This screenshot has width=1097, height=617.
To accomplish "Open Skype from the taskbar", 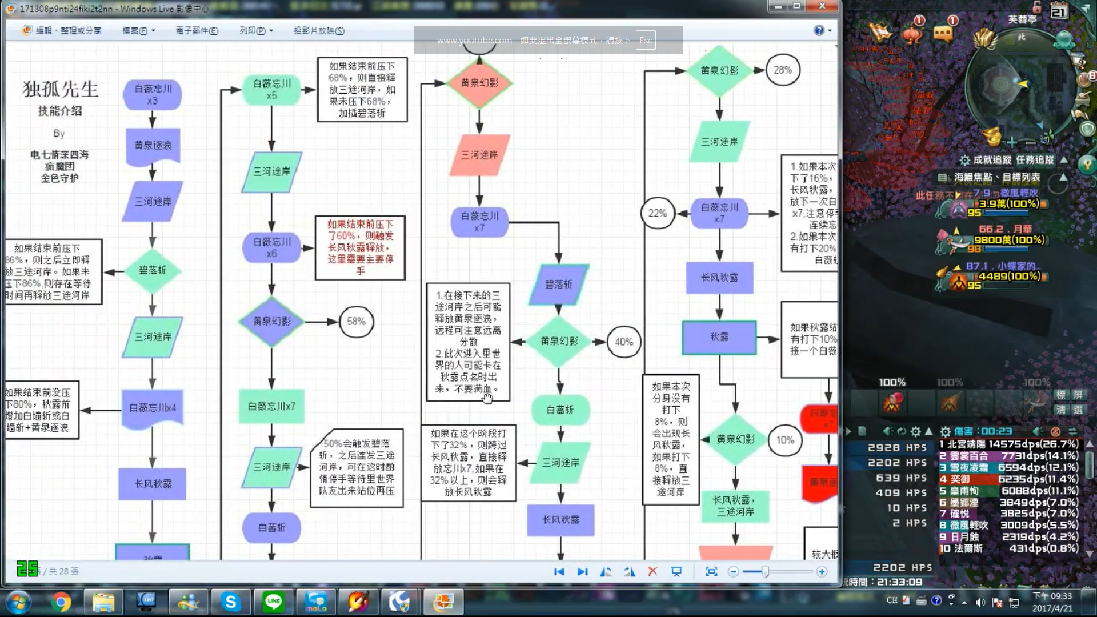I will pos(230,602).
